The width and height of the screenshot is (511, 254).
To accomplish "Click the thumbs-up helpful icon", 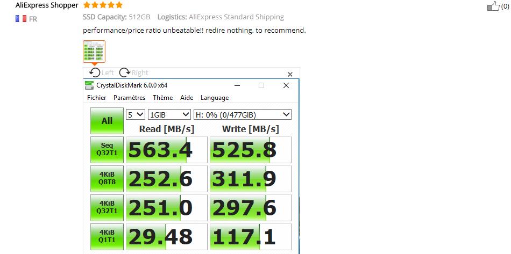I will point(493,6).
